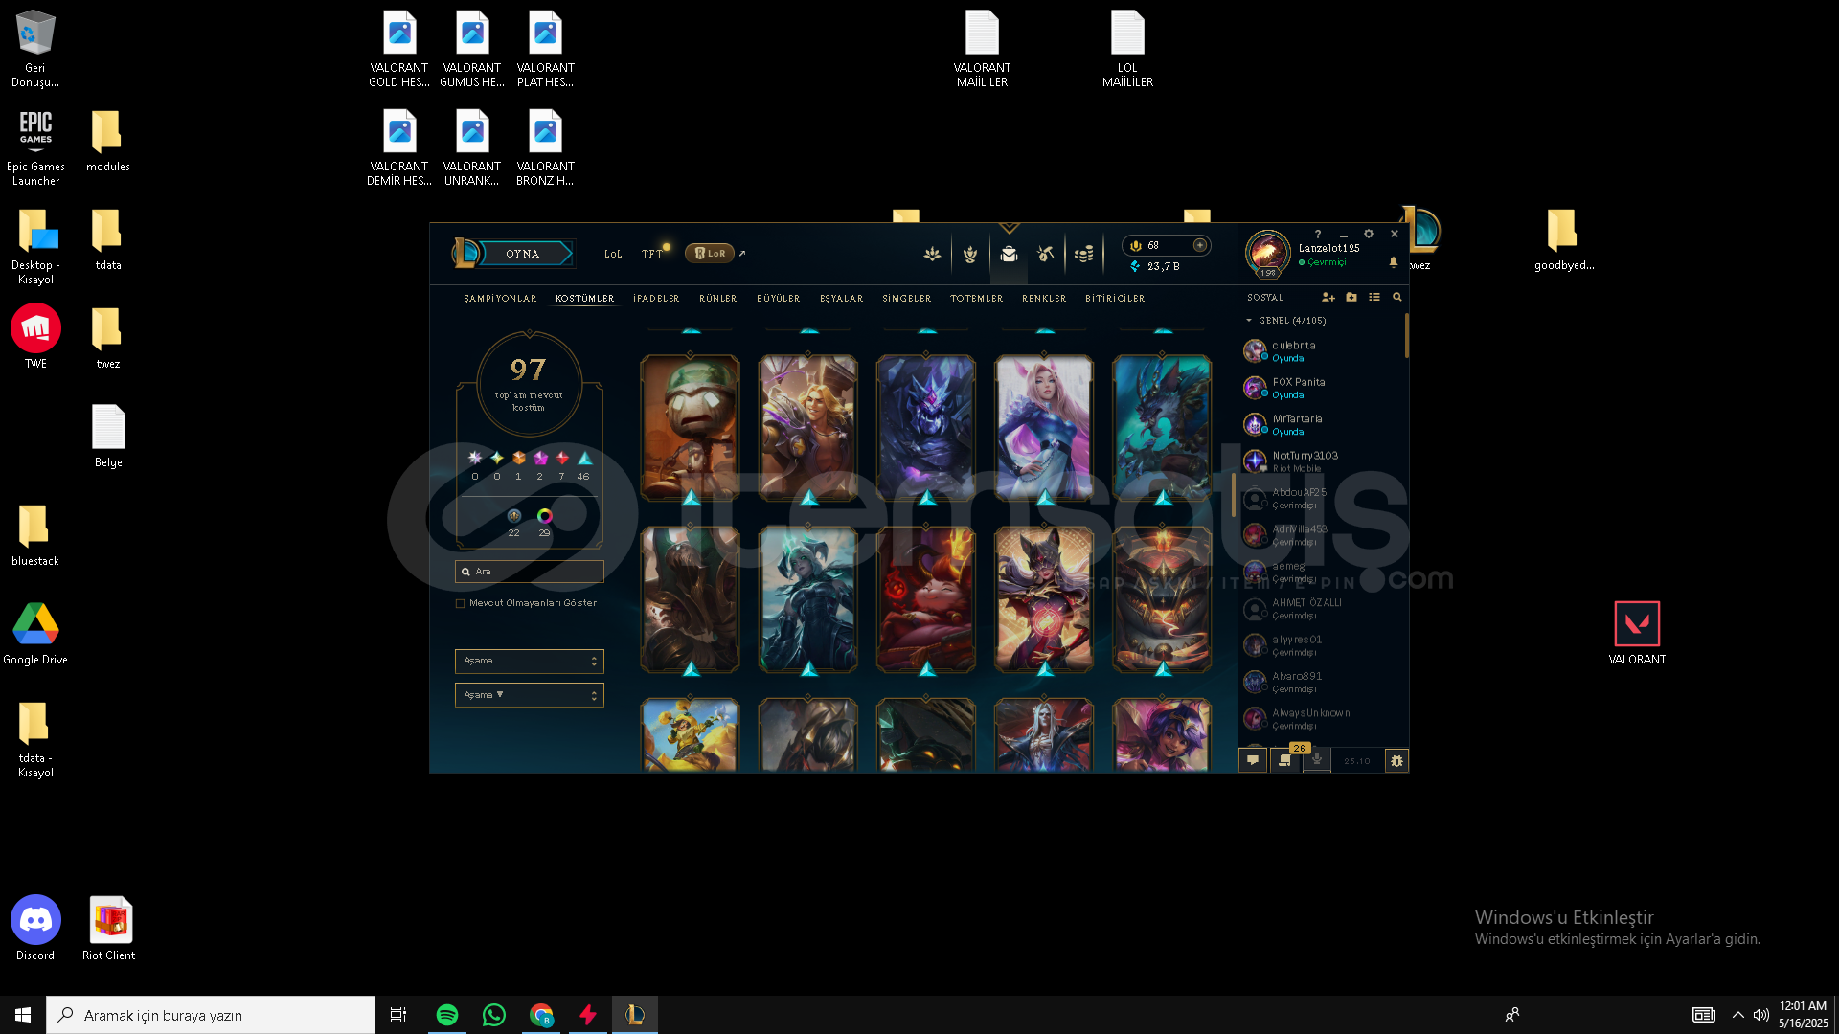Click the skin grid scrollbar handle

coord(1233,495)
